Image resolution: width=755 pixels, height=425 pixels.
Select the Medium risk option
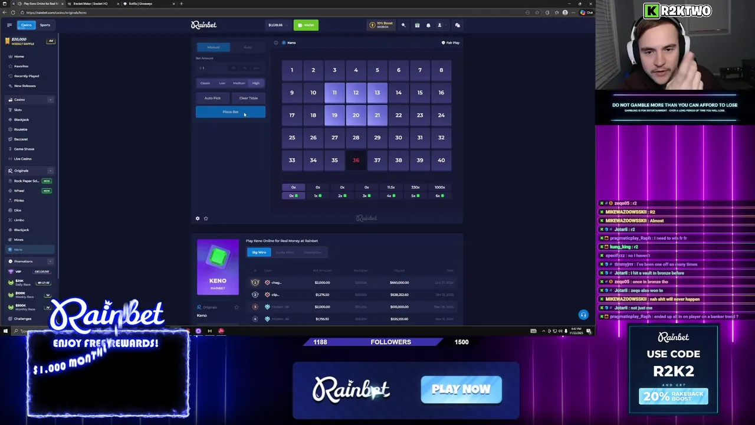pos(239,83)
